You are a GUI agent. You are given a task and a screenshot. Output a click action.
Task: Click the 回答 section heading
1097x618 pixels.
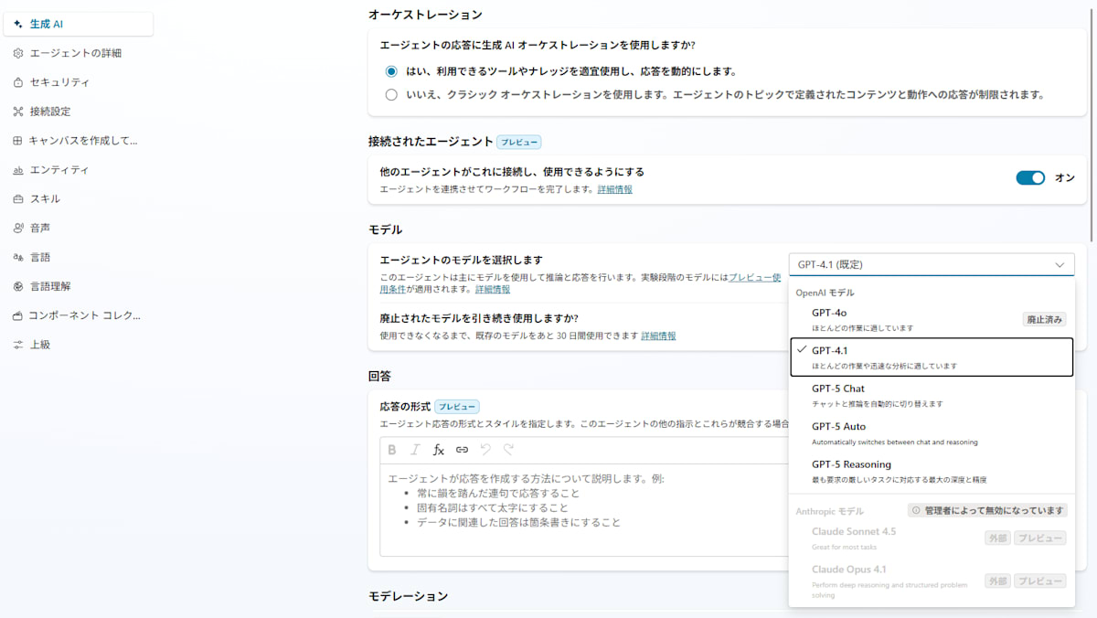click(x=379, y=376)
